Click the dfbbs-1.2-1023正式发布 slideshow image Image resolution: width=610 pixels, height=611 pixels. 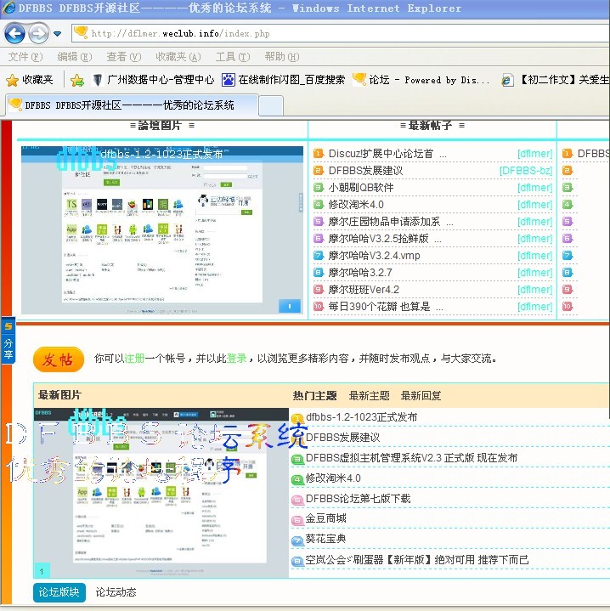pos(162,230)
